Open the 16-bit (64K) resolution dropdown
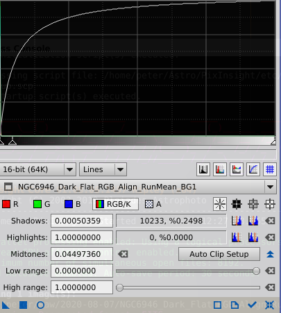The height and width of the screenshot is (313, 281). [38, 169]
